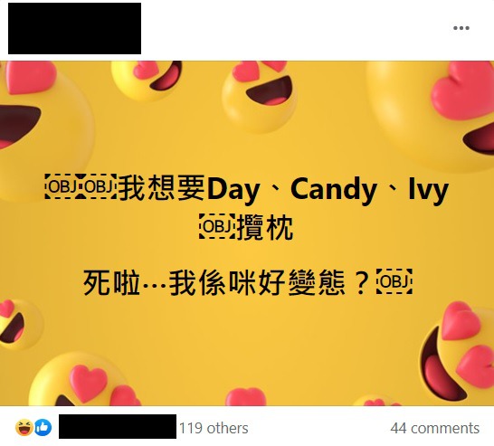494x446 pixels.
Task: Click the OBJ placeholder before '攬枕'
Action: coord(217,226)
